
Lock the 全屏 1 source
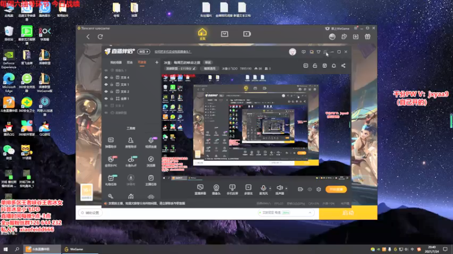112,98
